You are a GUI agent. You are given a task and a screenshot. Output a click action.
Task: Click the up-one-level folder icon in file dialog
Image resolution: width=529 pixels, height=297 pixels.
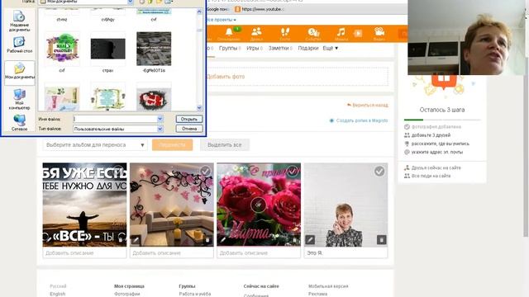click(x=150, y=2)
